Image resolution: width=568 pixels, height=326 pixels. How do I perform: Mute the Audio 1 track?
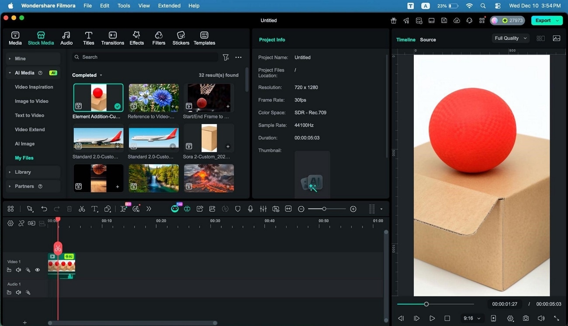(18, 292)
